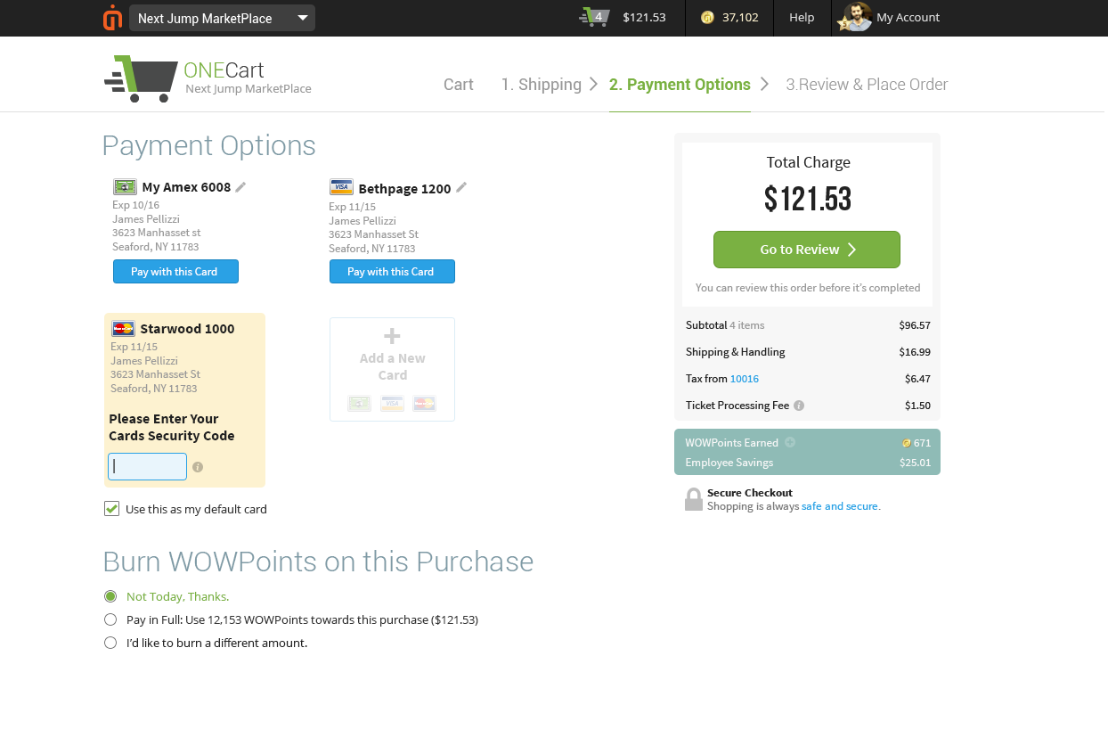Click the user avatar photo
This screenshot has width=1108, height=738.
[x=856, y=17]
